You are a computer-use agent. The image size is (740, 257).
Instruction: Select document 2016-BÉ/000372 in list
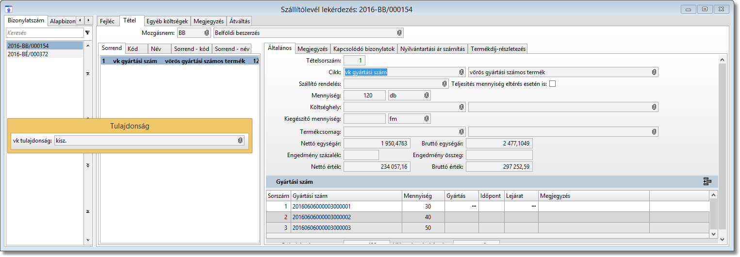click(28, 54)
